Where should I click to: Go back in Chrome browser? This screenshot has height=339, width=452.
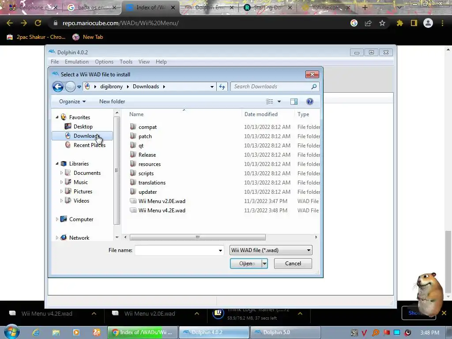(x=10, y=23)
